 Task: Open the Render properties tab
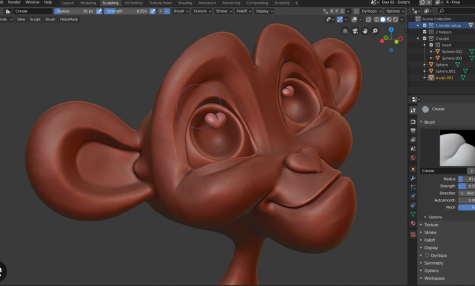coord(413,121)
